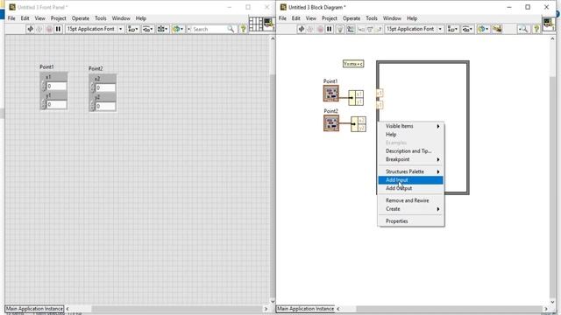Select Description and Tip in context menu
The image size is (561, 315).
(x=411, y=151)
